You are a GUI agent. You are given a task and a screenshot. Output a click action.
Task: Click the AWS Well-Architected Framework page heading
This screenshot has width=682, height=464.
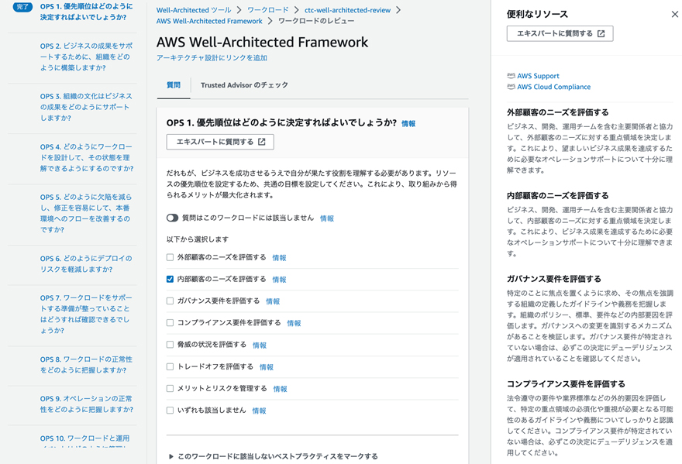tap(262, 42)
